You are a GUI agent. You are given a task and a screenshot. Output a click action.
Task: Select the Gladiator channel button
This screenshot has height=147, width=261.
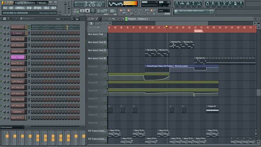click(18, 111)
